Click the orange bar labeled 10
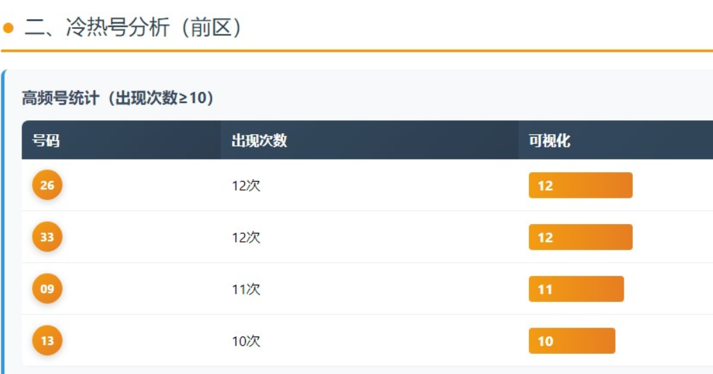The height and width of the screenshot is (374, 713). (x=572, y=341)
